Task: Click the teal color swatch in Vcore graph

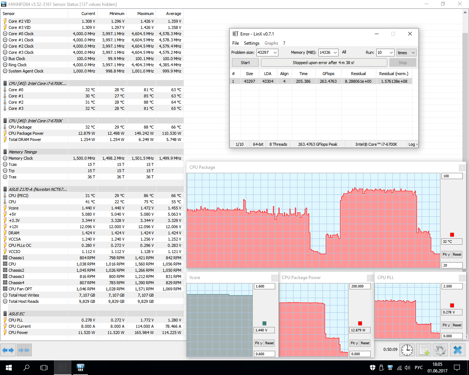Action: [x=265, y=323]
